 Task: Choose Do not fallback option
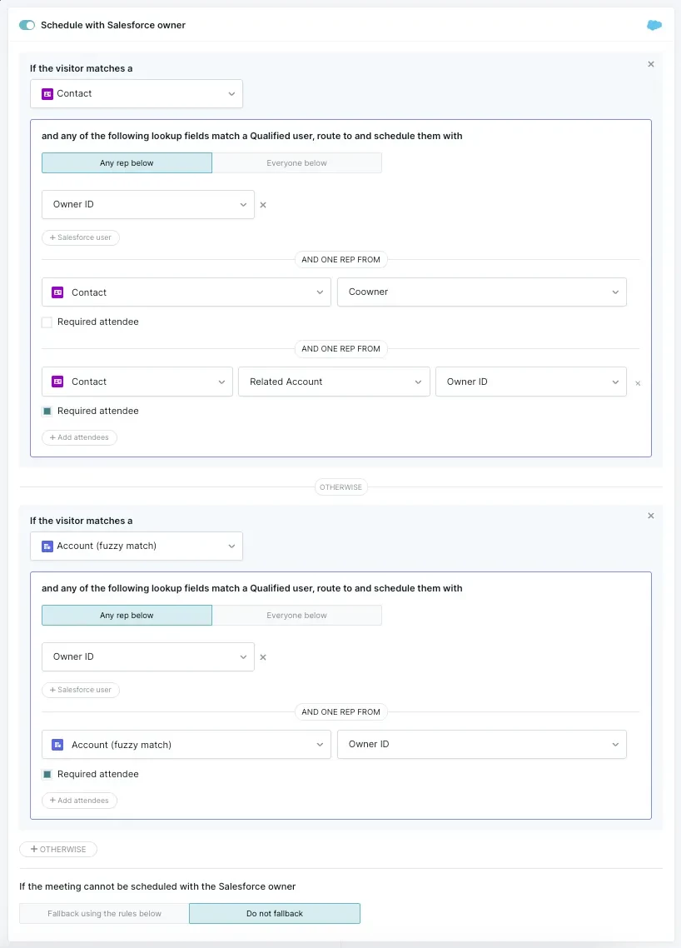[x=275, y=914]
